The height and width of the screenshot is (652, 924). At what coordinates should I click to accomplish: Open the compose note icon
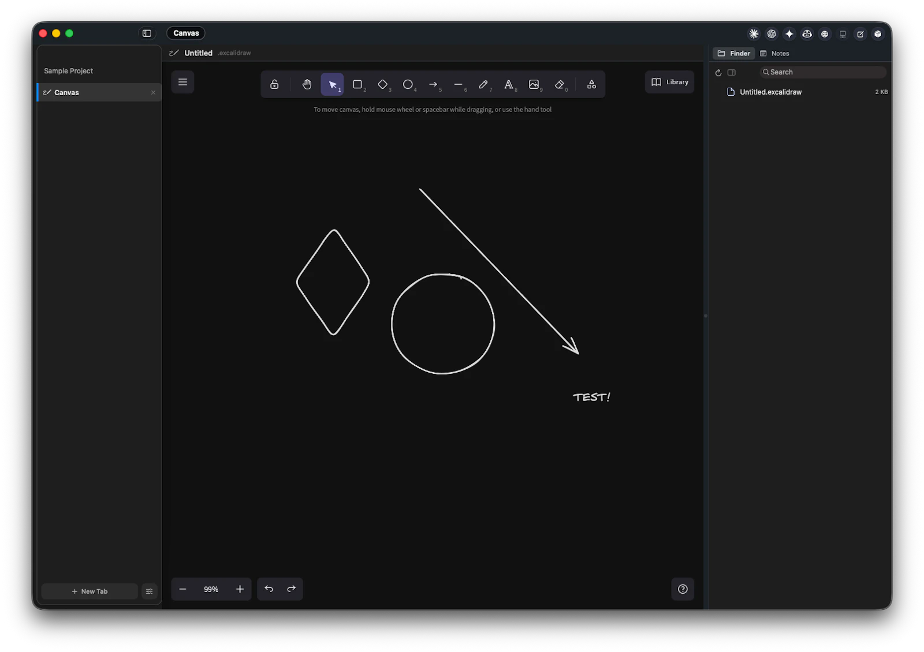coord(860,34)
